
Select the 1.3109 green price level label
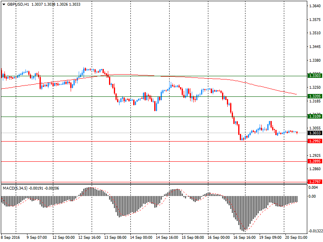(315, 117)
